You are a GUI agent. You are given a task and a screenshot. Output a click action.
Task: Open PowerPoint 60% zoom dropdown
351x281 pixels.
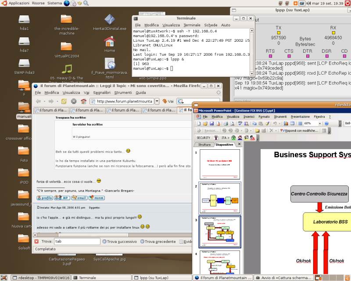(320, 123)
